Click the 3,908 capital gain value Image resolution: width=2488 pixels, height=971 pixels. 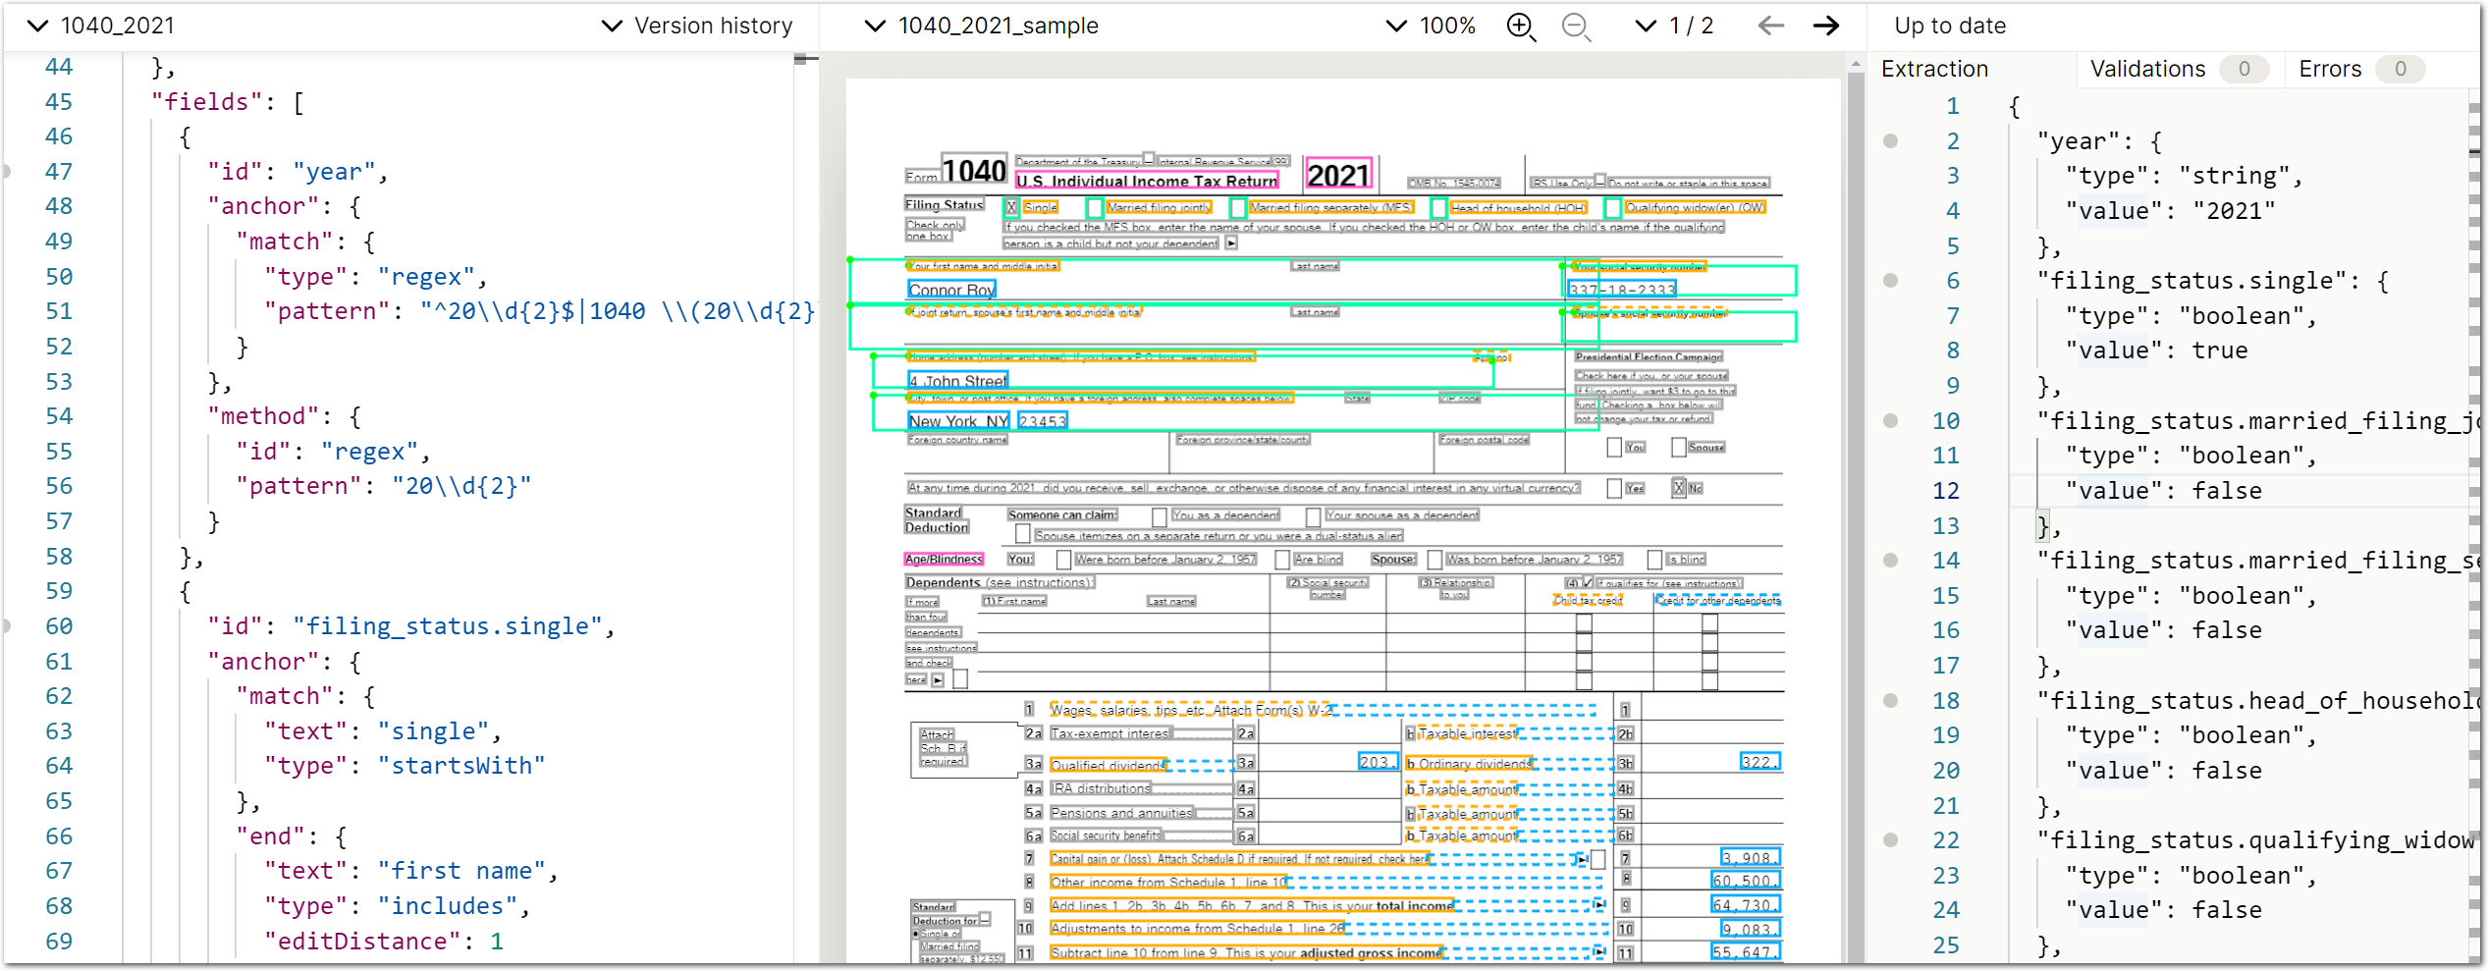tap(1750, 857)
